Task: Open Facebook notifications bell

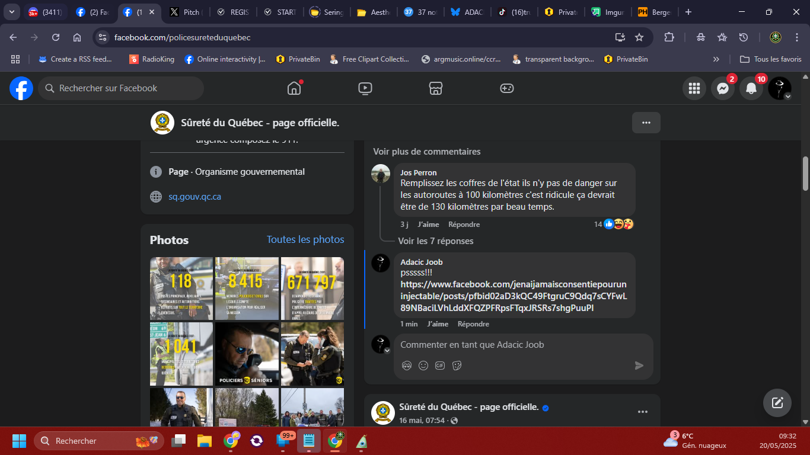Action: pos(751,88)
